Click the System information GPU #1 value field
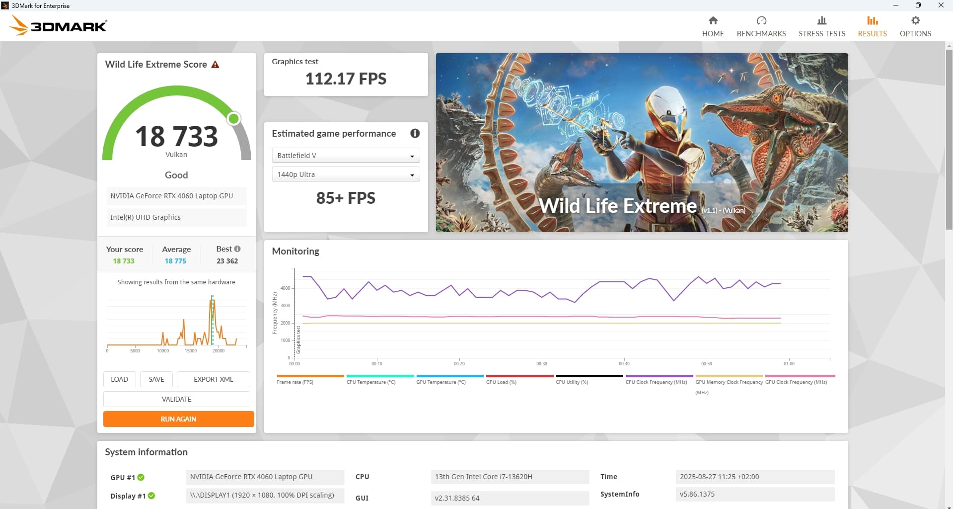 265,477
